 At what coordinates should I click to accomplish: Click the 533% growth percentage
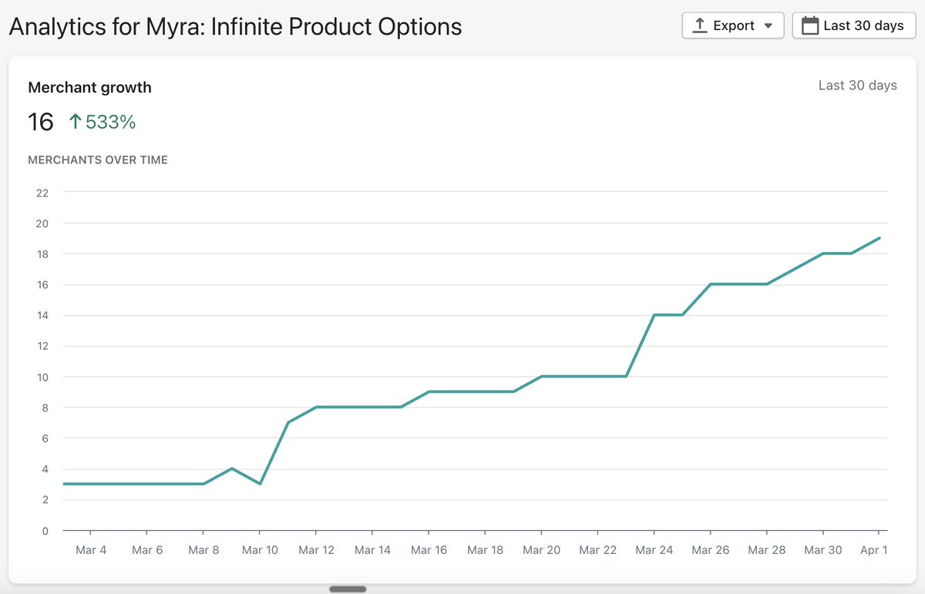pyautogui.click(x=110, y=122)
